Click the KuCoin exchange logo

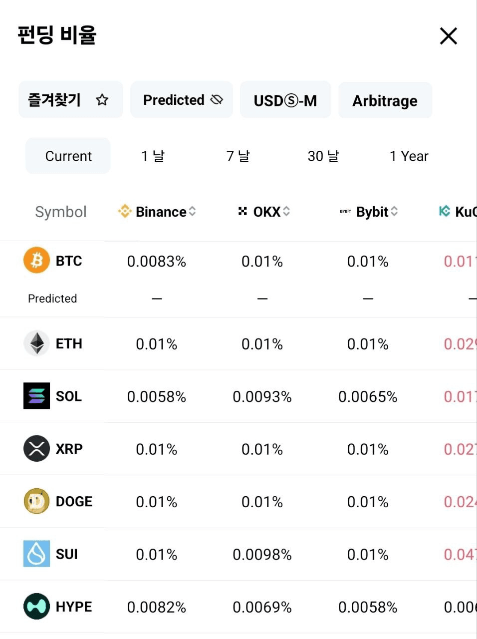[x=444, y=211]
